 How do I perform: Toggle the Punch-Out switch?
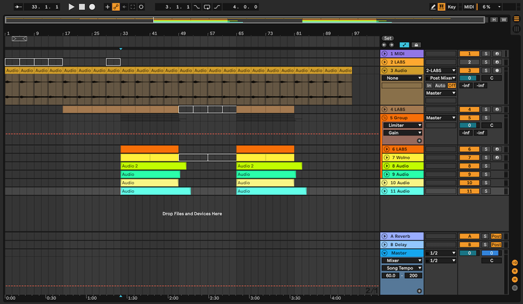[x=217, y=7]
